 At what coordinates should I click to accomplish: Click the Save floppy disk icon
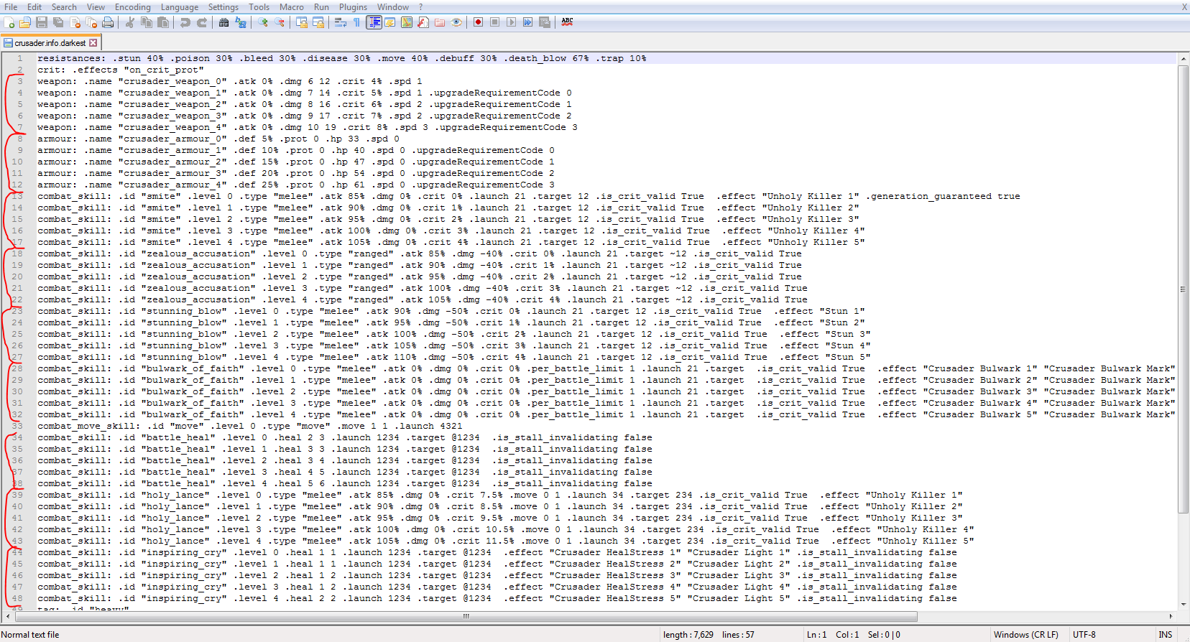[x=42, y=22]
